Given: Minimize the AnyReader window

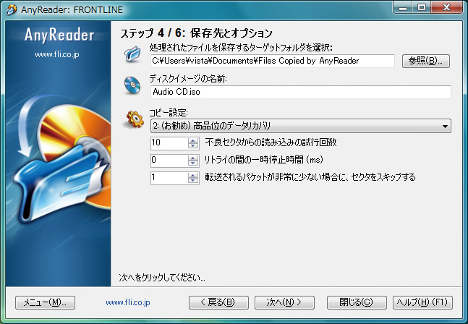Looking at the screenshot, I should point(403,7).
